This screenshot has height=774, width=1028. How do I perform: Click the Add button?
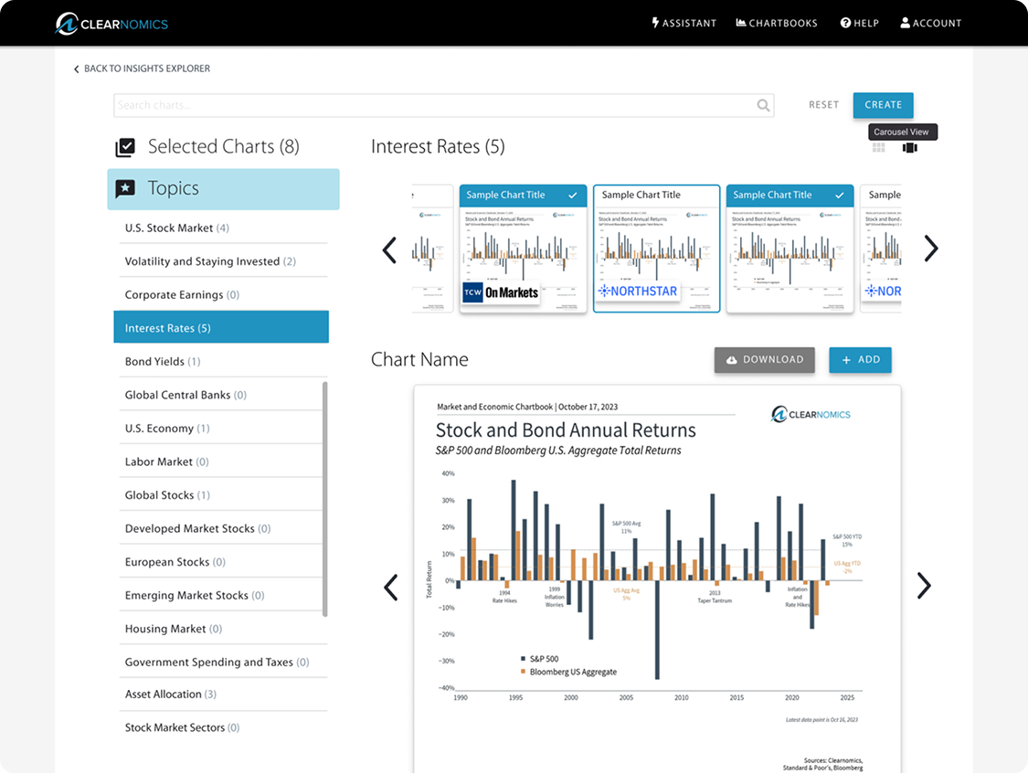pos(860,360)
